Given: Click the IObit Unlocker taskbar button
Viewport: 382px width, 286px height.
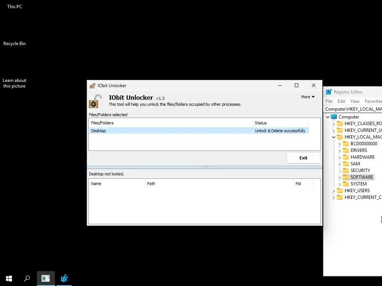Looking at the screenshot, I should click(46, 279).
